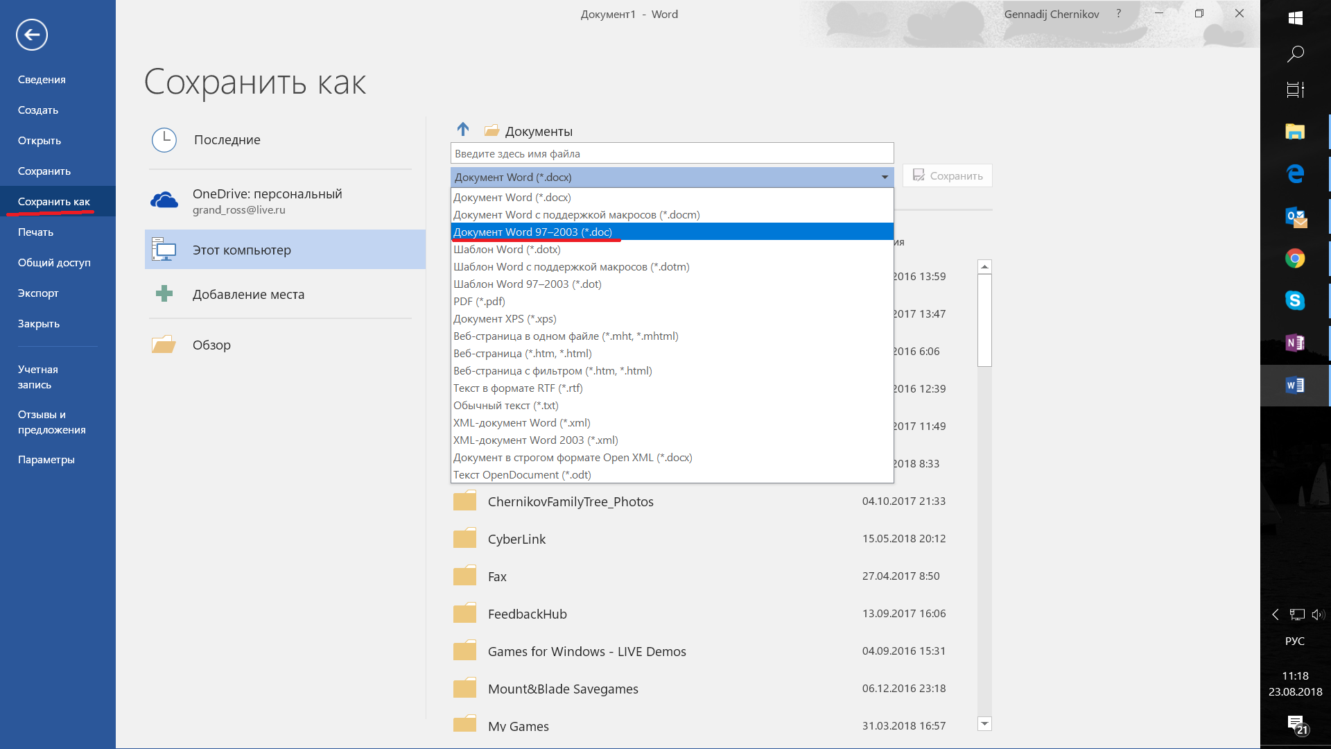Click the help question mark icon
Image resolution: width=1331 pixels, height=749 pixels.
1118,14
